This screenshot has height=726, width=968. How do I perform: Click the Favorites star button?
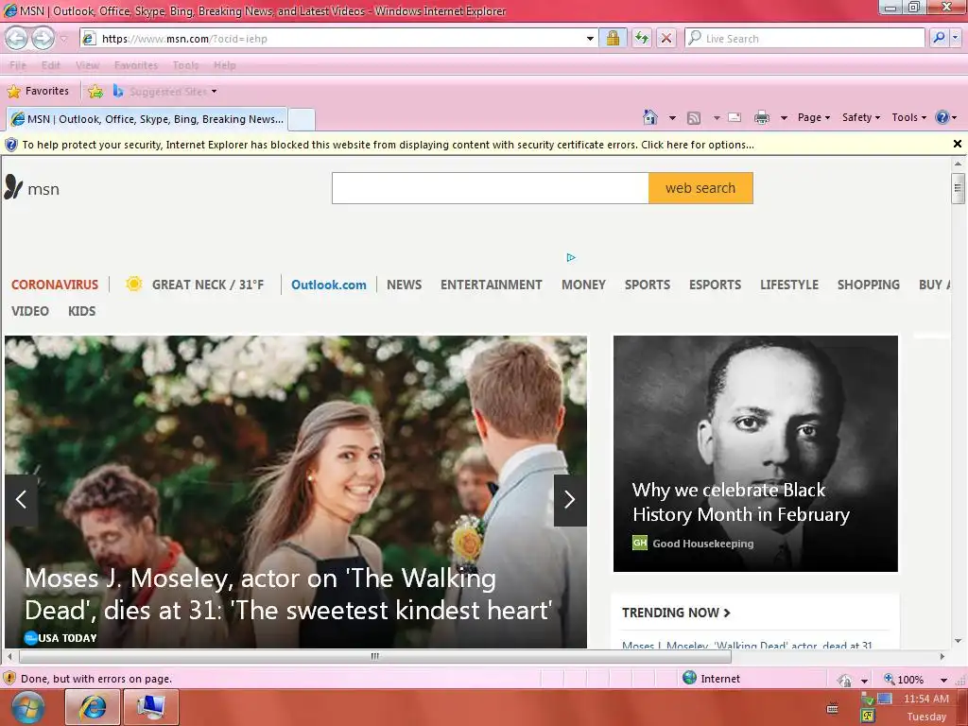[38, 92]
